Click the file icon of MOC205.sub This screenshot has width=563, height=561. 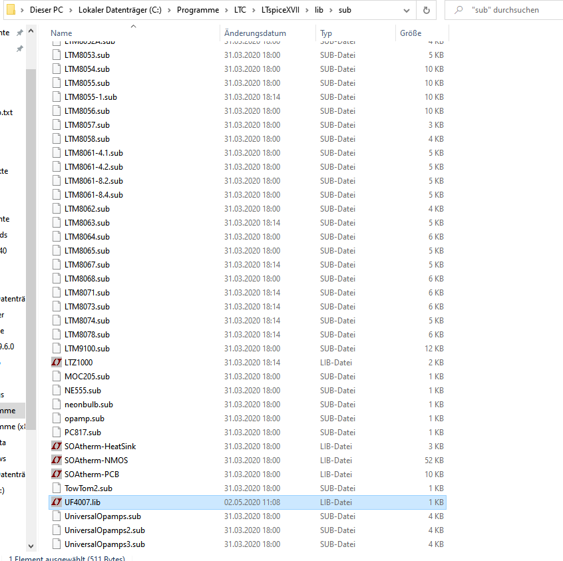tap(57, 377)
